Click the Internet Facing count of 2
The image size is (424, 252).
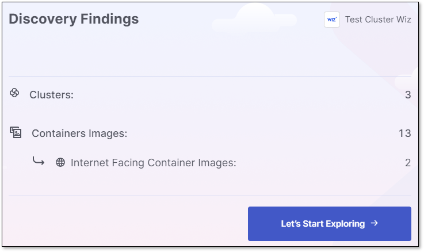click(x=408, y=163)
